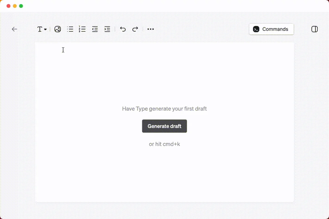
Task: Click the green maximize traffic light
Action: point(21,5)
